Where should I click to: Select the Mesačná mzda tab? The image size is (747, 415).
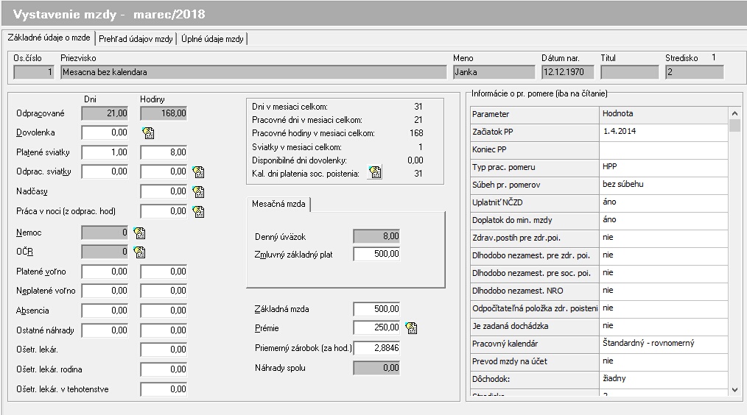(278, 204)
